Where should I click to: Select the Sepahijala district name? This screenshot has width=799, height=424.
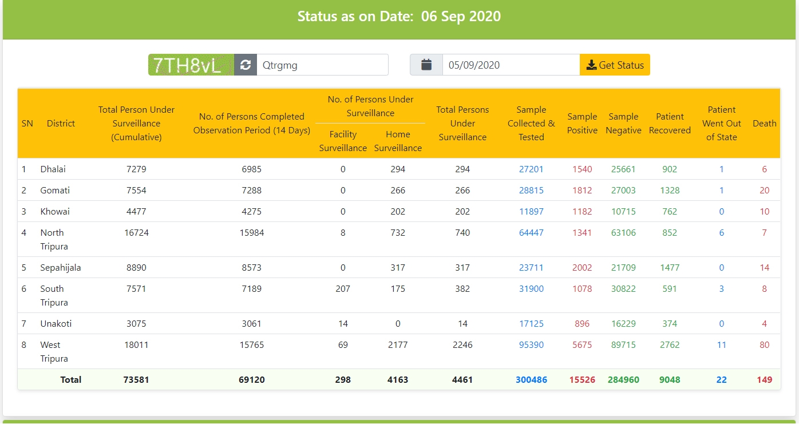(61, 268)
